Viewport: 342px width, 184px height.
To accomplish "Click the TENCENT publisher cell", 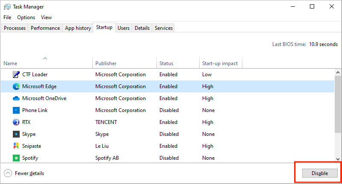I will [106, 122].
